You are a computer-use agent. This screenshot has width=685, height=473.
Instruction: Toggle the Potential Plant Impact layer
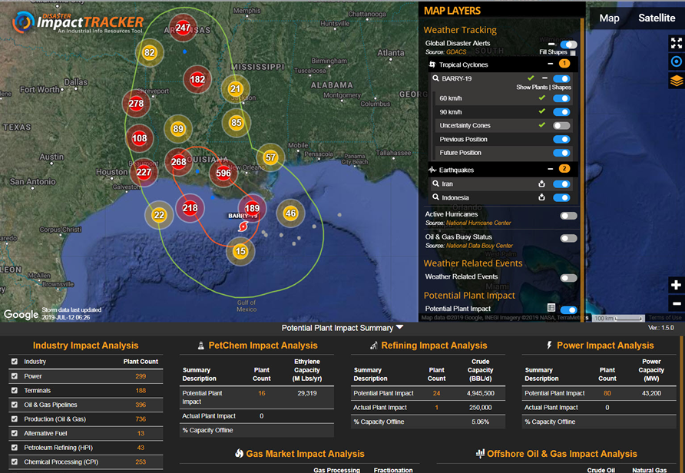[568, 309]
